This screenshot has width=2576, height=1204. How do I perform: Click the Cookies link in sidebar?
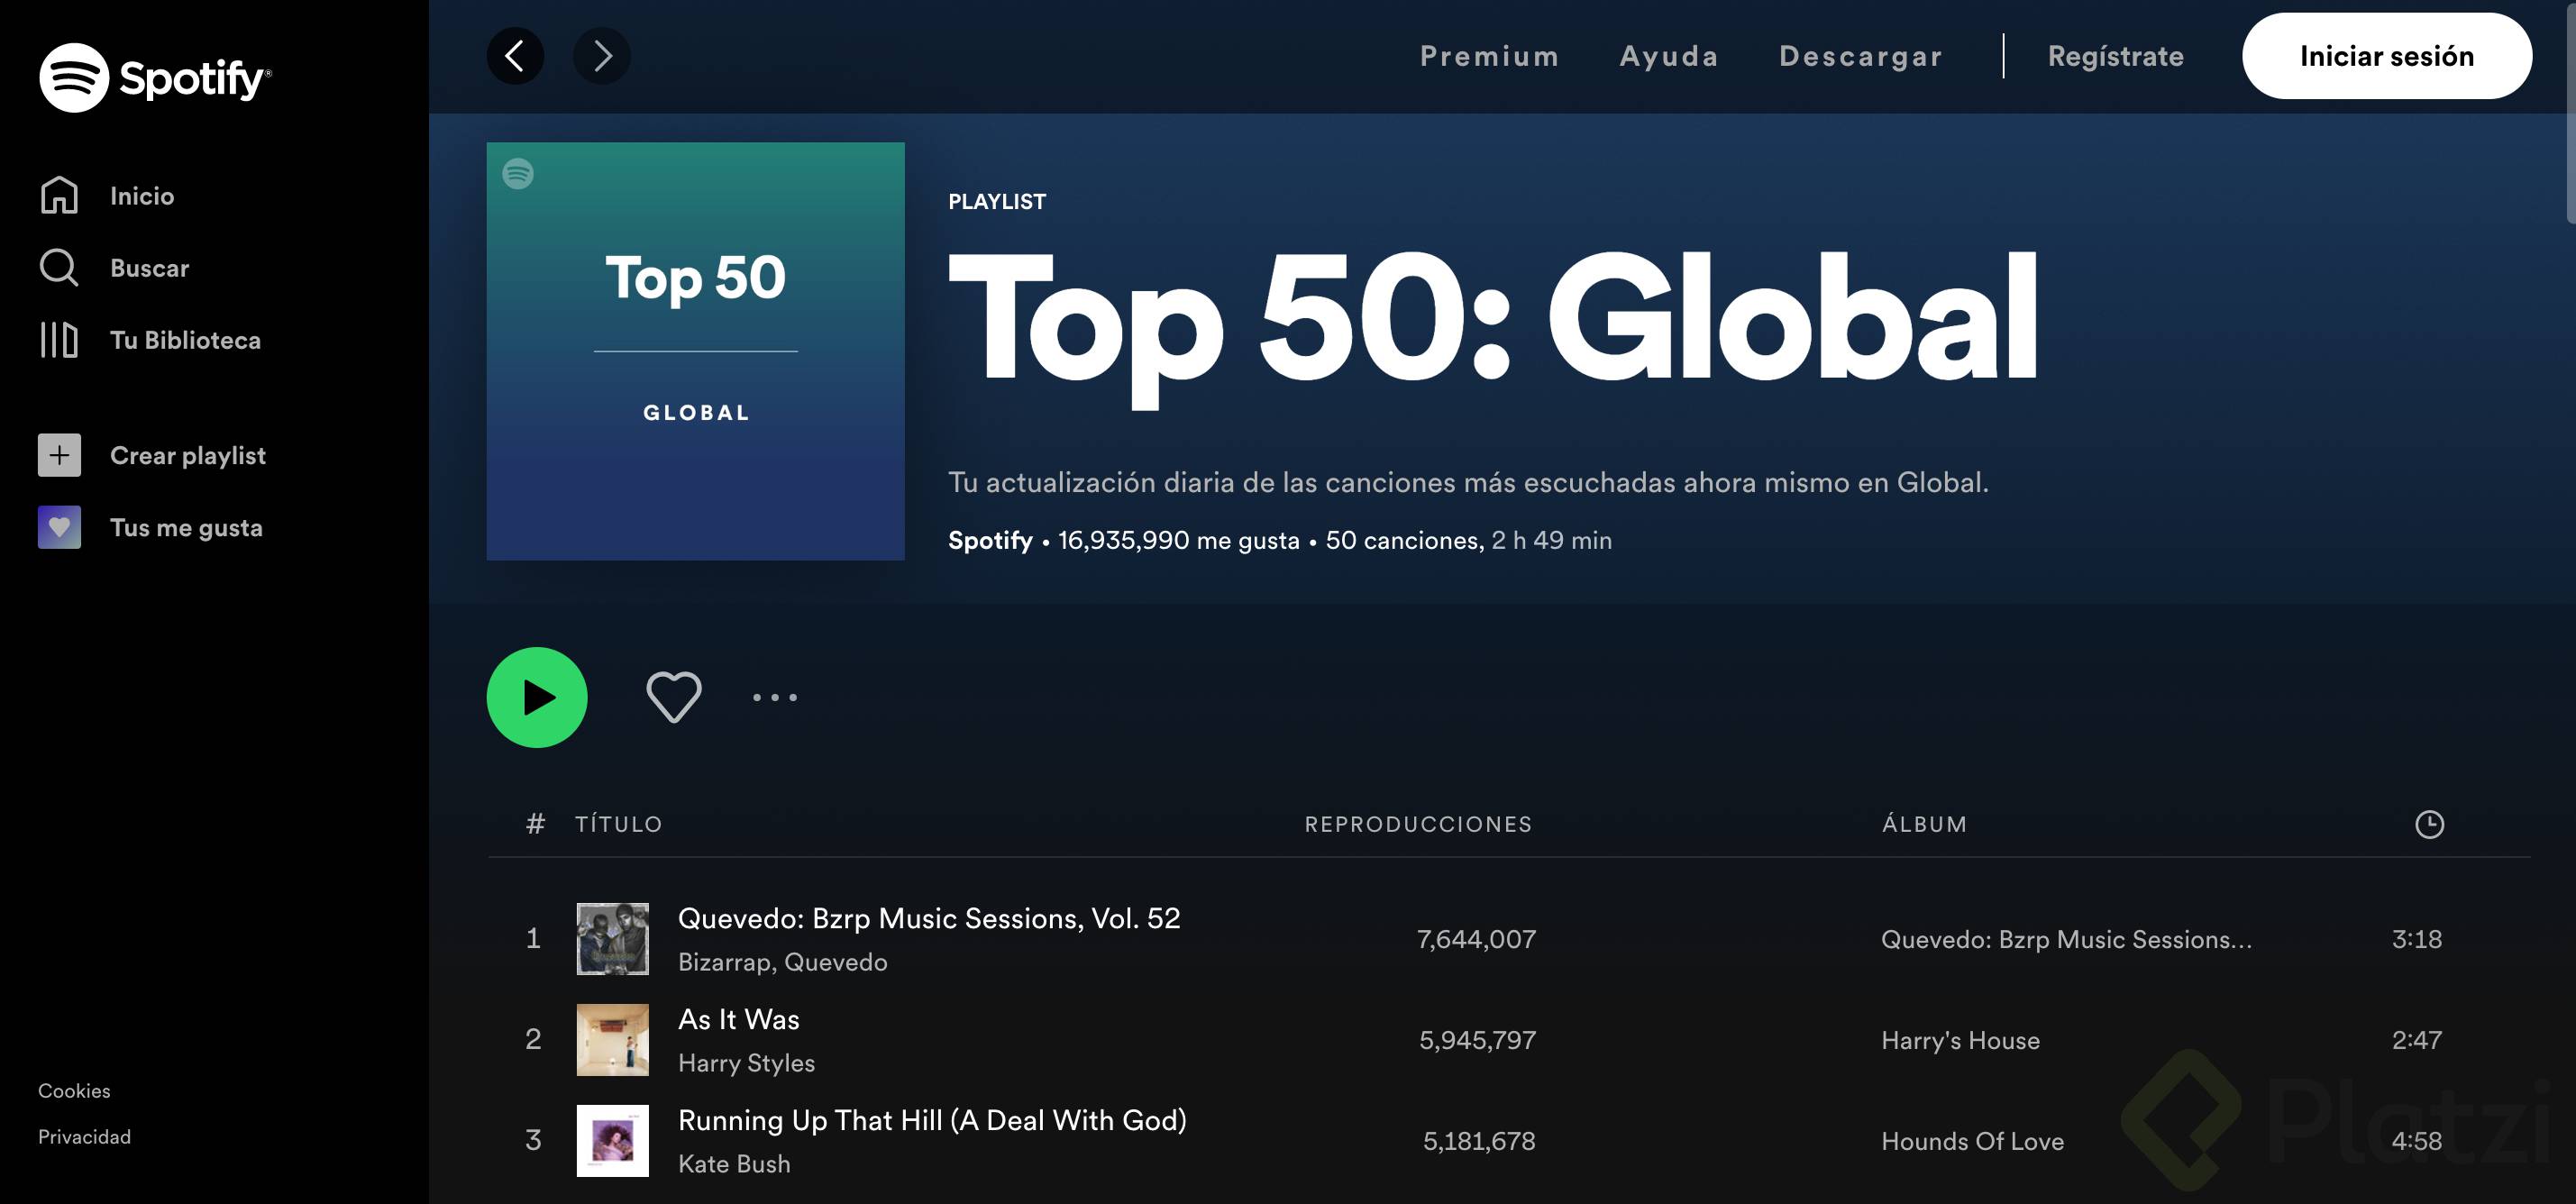tap(74, 1091)
